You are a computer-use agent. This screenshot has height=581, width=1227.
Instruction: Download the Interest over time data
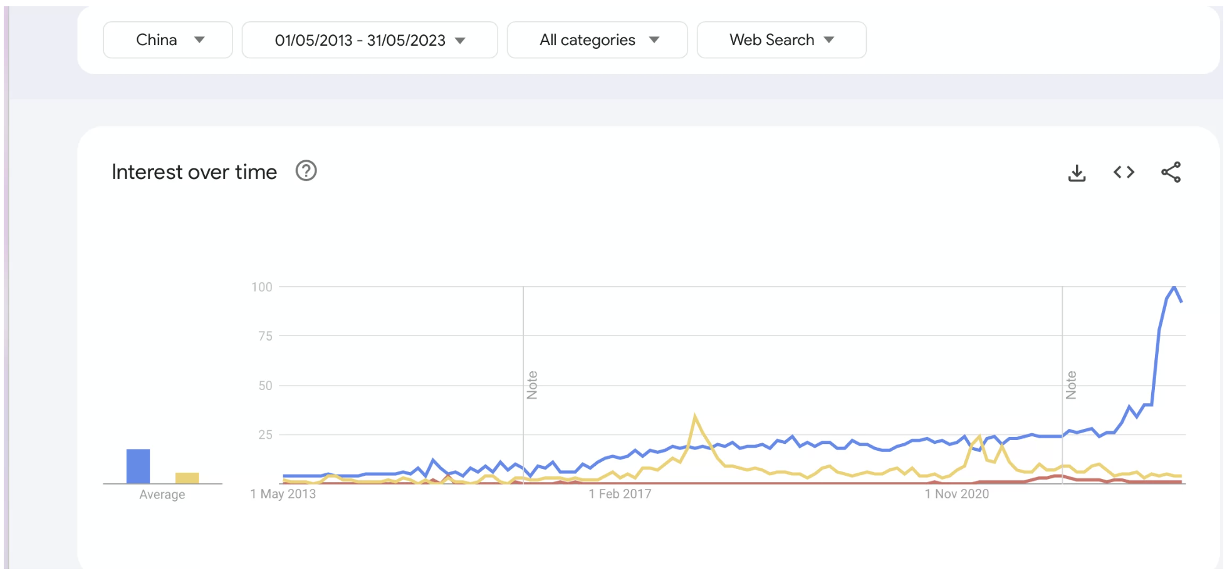[x=1077, y=173]
